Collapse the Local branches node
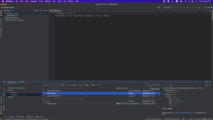 coord(7,90)
